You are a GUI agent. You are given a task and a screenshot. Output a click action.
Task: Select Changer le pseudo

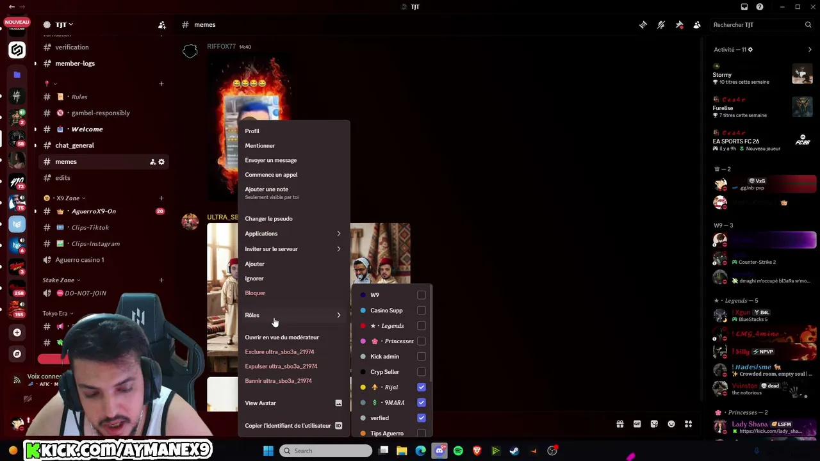[293, 219]
